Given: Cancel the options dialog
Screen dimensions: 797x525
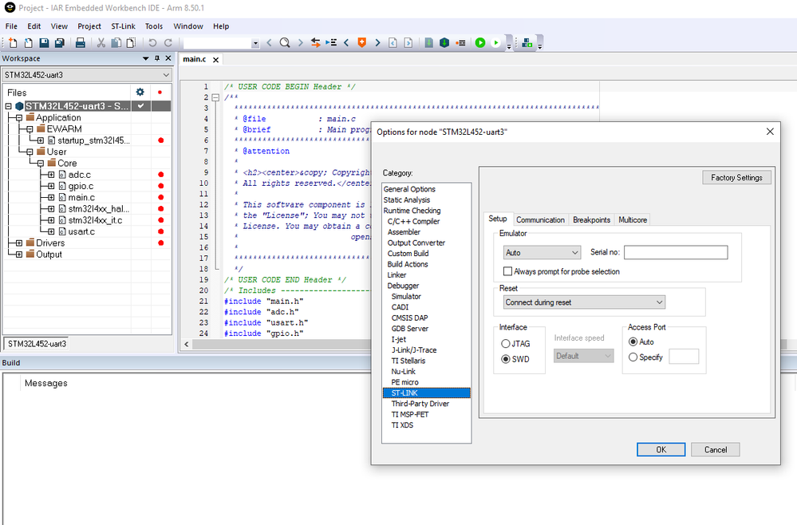Looking at the screenshot, I should (x=715, y=450).
